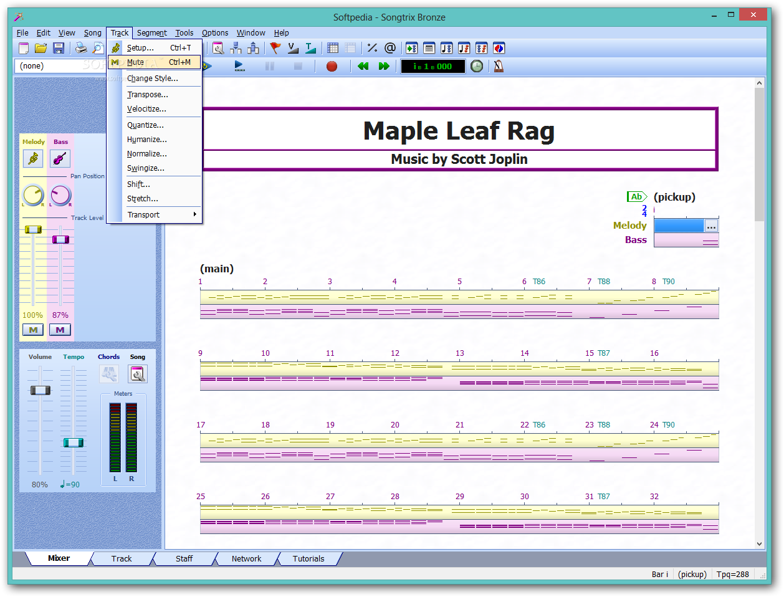
Task: Click the vertical scrollbar down arrow
Action: pyautogui.click(x=759, y=544)
